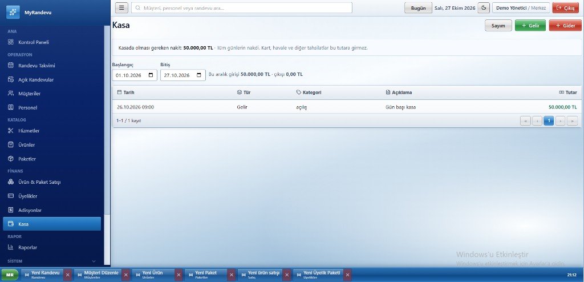Click the Müşteriler people icon
Screen dimensions: 584x282
[x=11, y=93]
